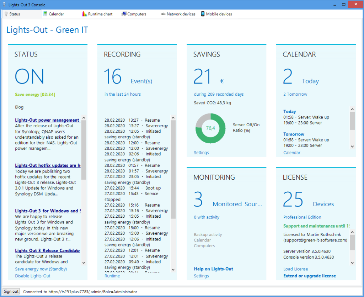
Task: Open the Runtime link in Recording panel
Action: coord(112,276)
